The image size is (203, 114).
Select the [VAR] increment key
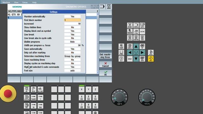tap(34, 98)
